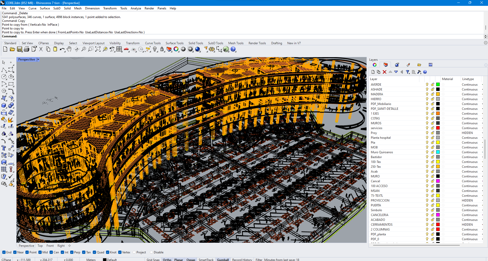The height and width of the screenshot is (261, 488).
Task: Open the Perspective viewport dropdown arrow
Action: coord(38,59)
